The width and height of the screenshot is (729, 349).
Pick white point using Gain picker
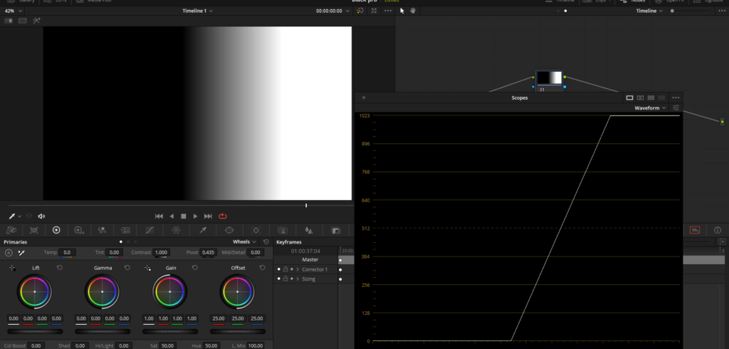(147, 268)
